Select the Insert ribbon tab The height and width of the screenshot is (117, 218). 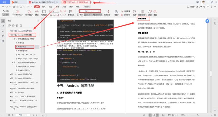click(44, 7)
